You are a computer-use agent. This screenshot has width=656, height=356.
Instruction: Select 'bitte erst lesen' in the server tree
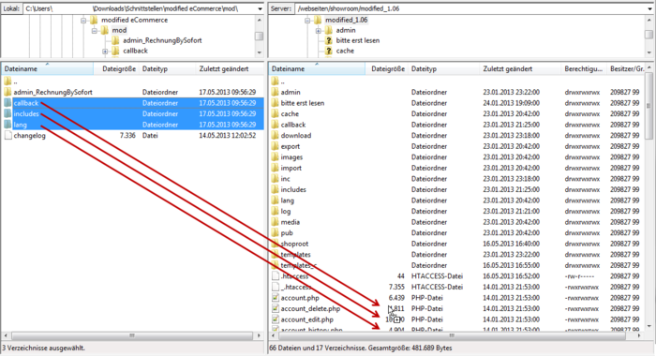pos(358,40)
